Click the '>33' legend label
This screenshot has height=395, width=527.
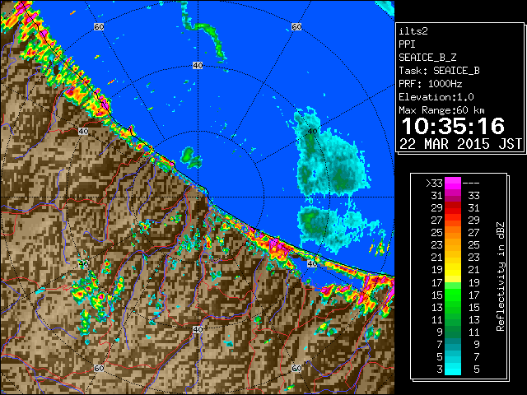pyautogui.click(x=434, y=184)
